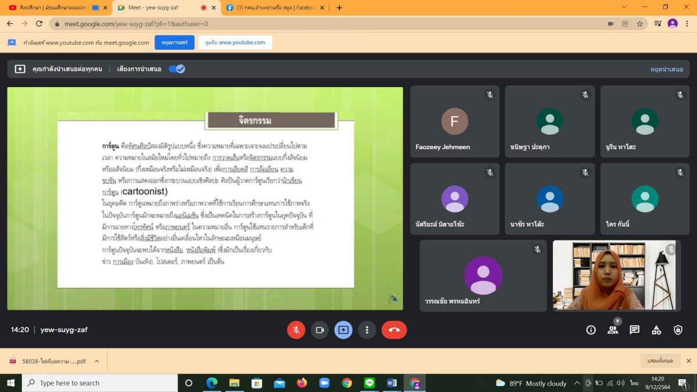Image resolution: width=697 pixels, height=392 pixels.
Task: Click the present screen icon in controls
Action: click(343, 330)
